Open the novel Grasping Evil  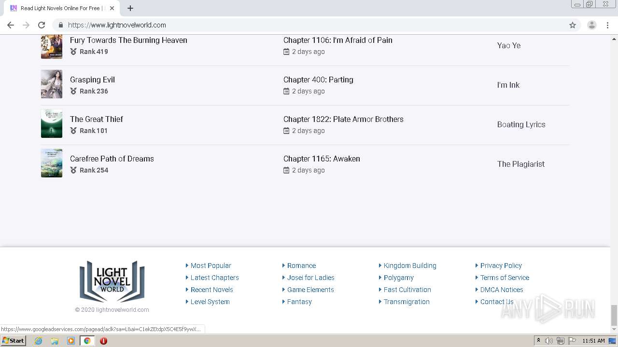click(92, 80)
